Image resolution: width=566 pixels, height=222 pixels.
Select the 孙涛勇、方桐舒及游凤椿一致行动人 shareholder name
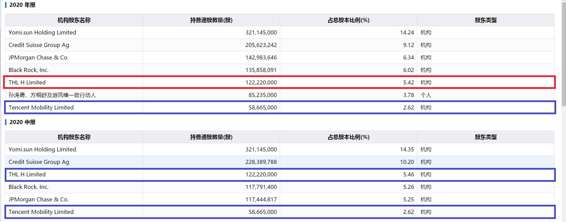[52, 95]
